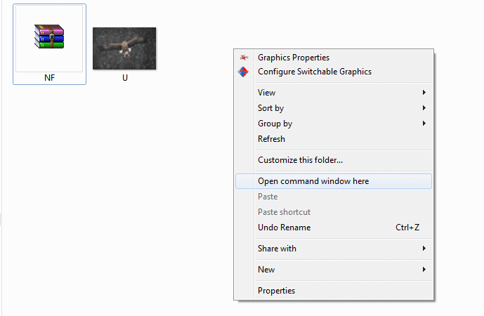
Task: Click the Graphics Properties icon
Action: (x=244, y=58)
